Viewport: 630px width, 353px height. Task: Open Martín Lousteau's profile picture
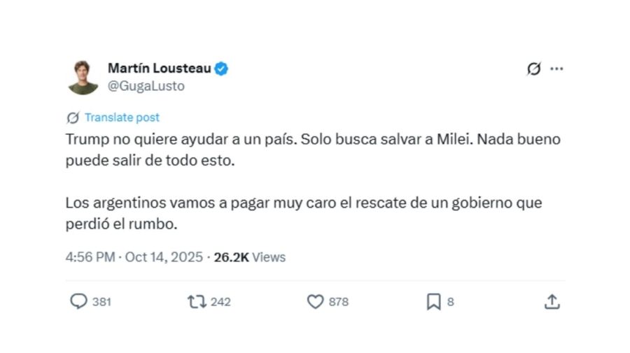pyautogui.click(x=83, y=77)
